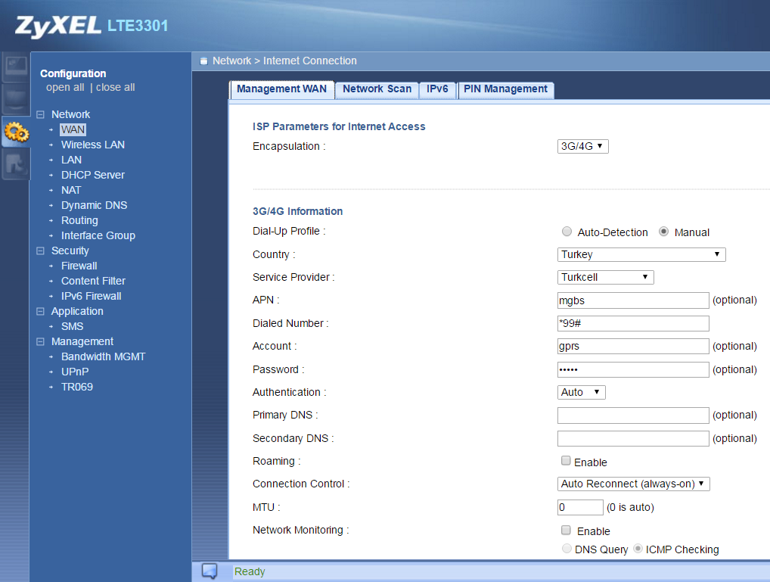Switch to the PIN Management tab
Image resolution: width=770 pixels, height=582 pixels.
click(x=506, y=89)
